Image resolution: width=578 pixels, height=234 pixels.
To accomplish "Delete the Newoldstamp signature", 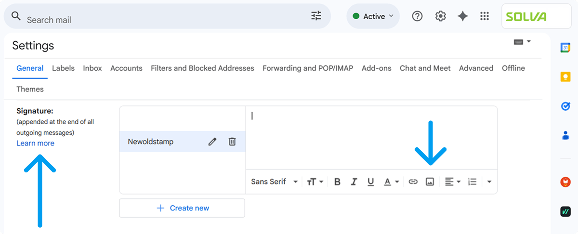I will tap(232, 142).
